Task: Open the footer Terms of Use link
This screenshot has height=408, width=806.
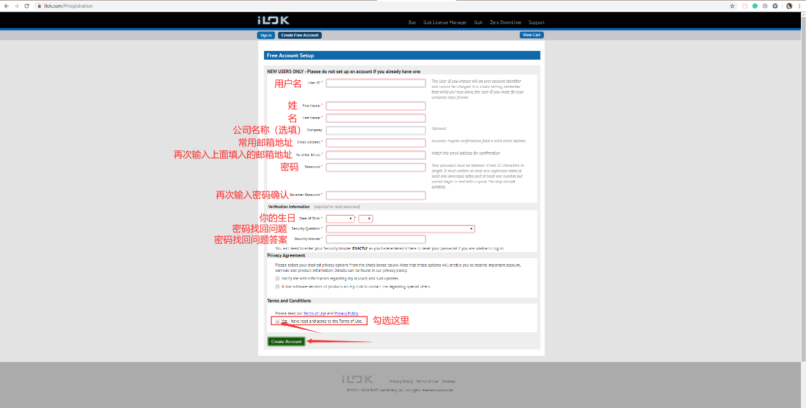Action: click(x=427, y=381)
